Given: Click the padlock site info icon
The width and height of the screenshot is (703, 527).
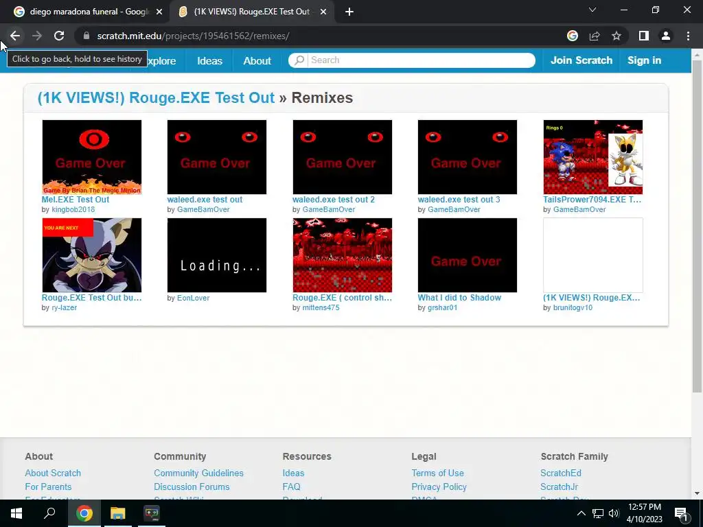Looking at the screenshot, I should (x=87, y=36).
